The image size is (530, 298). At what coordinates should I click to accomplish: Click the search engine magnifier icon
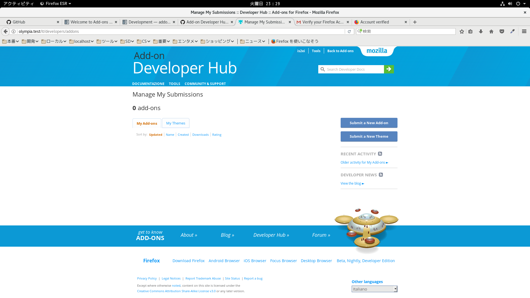(359, 31)
